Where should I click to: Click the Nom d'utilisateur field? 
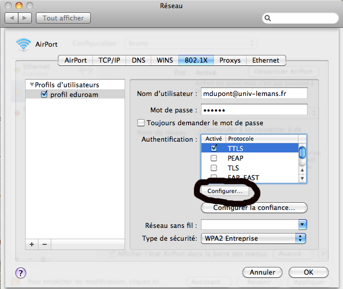point(254,93)
